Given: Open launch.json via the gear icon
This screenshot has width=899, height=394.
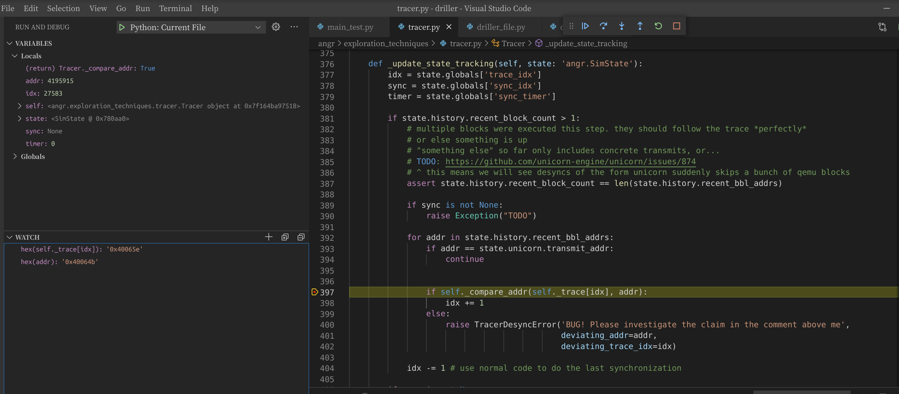Looking at the screenshot, I should [276, 27].
